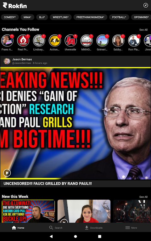Go back with Android back button
Screen dimensions: 151x241
(x=51, y=236)
